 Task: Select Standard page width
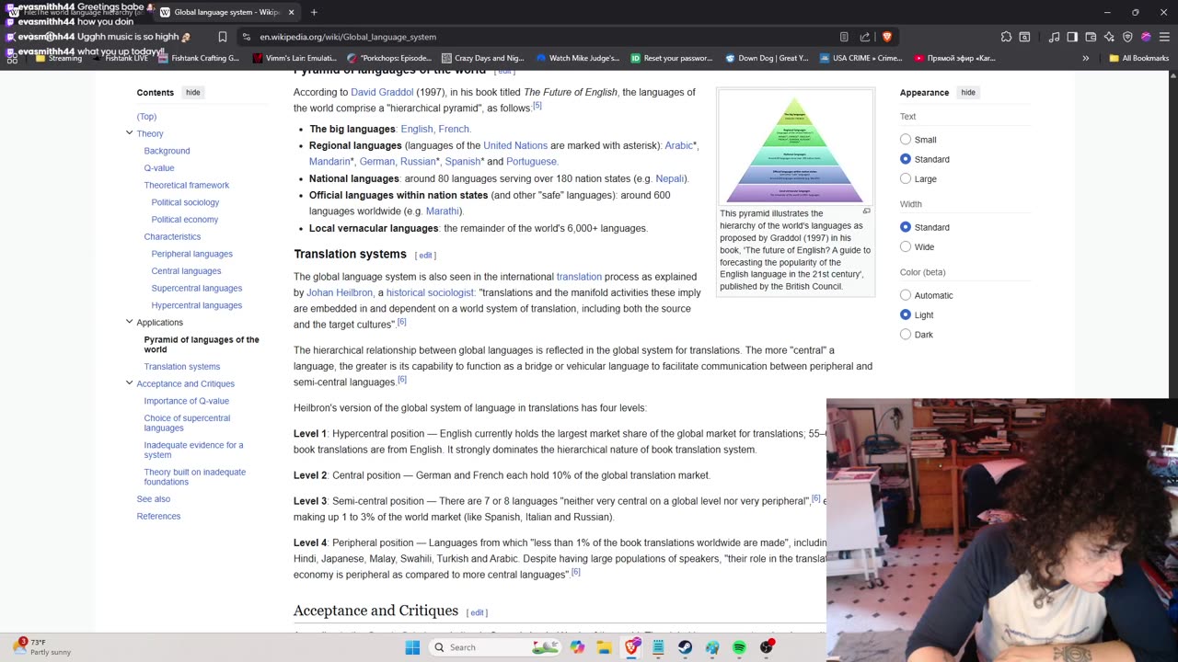[906, 227]
